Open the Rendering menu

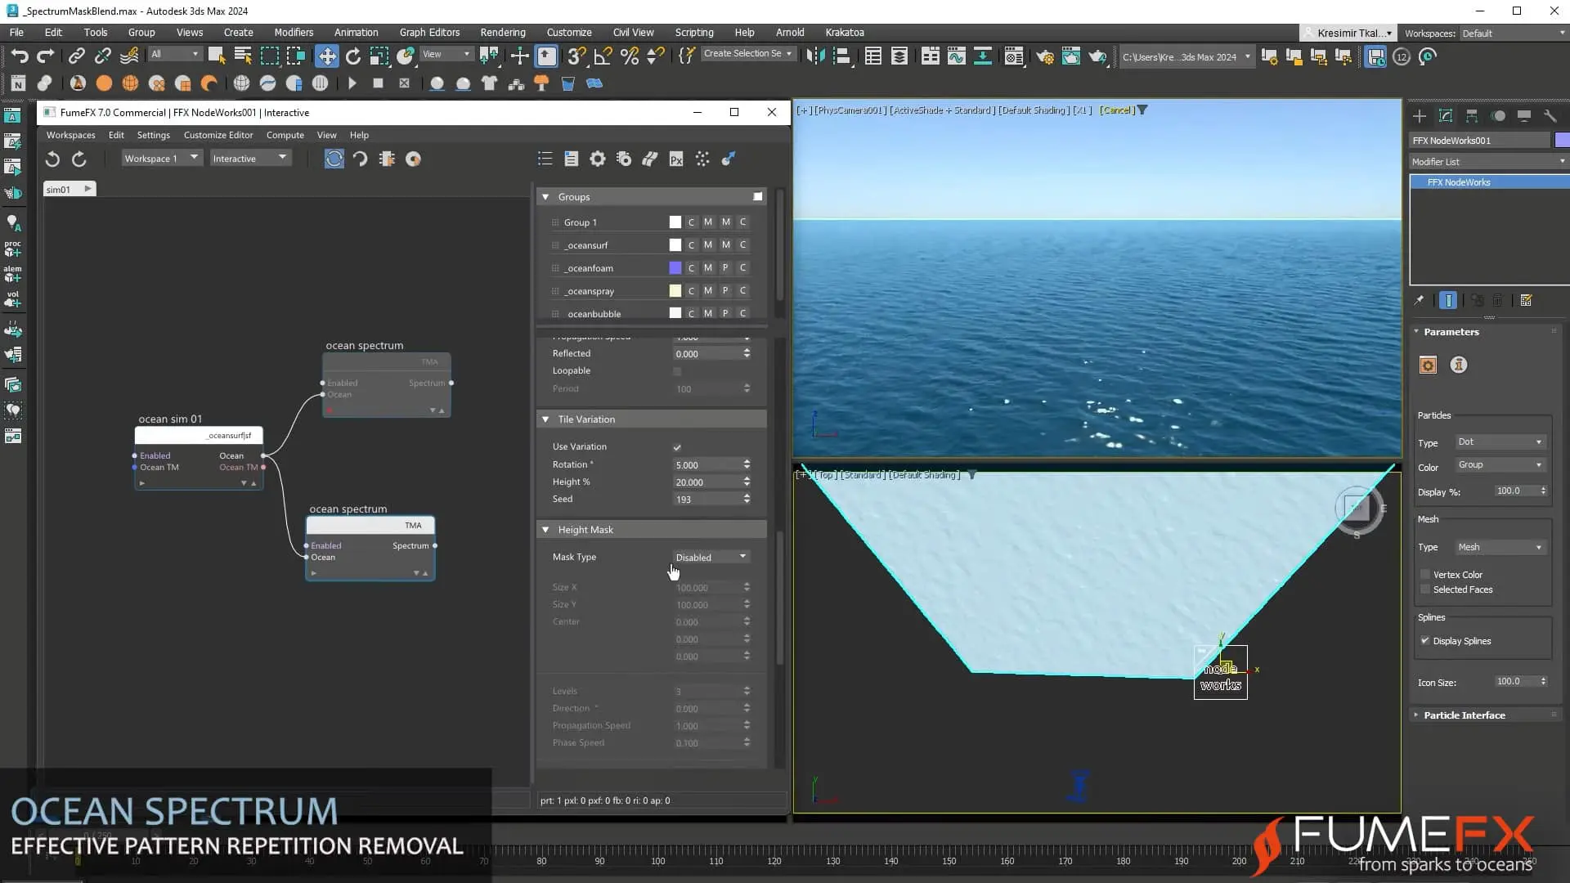point(502,33)
